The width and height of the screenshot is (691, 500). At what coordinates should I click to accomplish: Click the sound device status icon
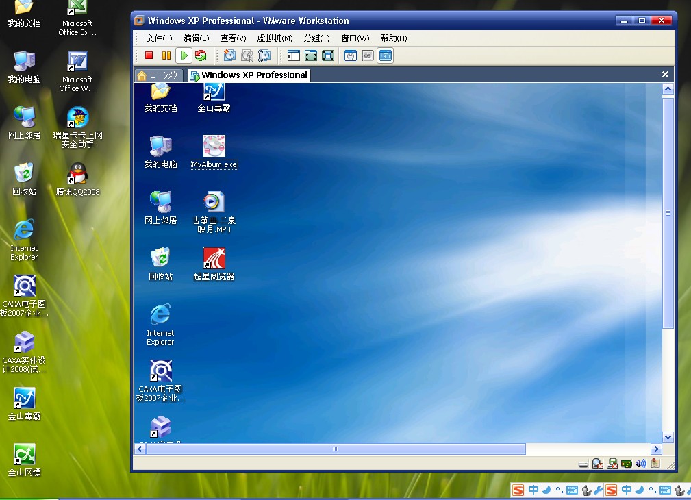point(641,464)
